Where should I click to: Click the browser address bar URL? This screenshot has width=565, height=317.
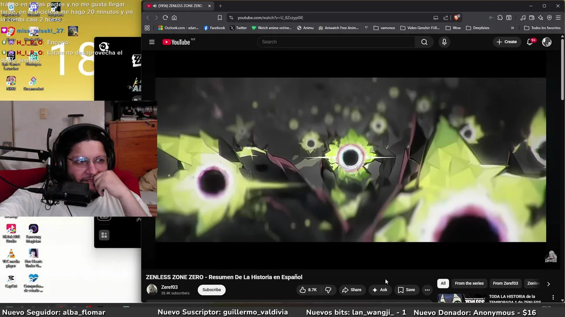point(270,18)
